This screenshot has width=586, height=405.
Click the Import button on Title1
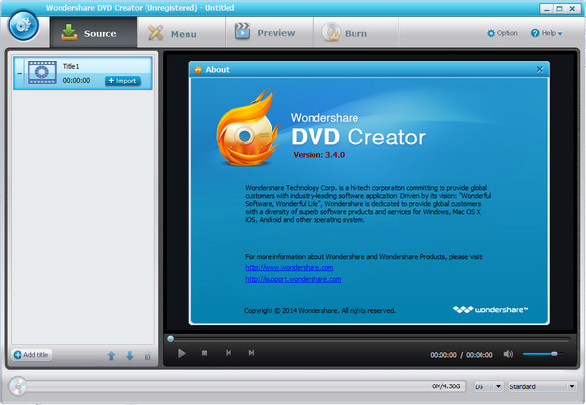[123, 81]
